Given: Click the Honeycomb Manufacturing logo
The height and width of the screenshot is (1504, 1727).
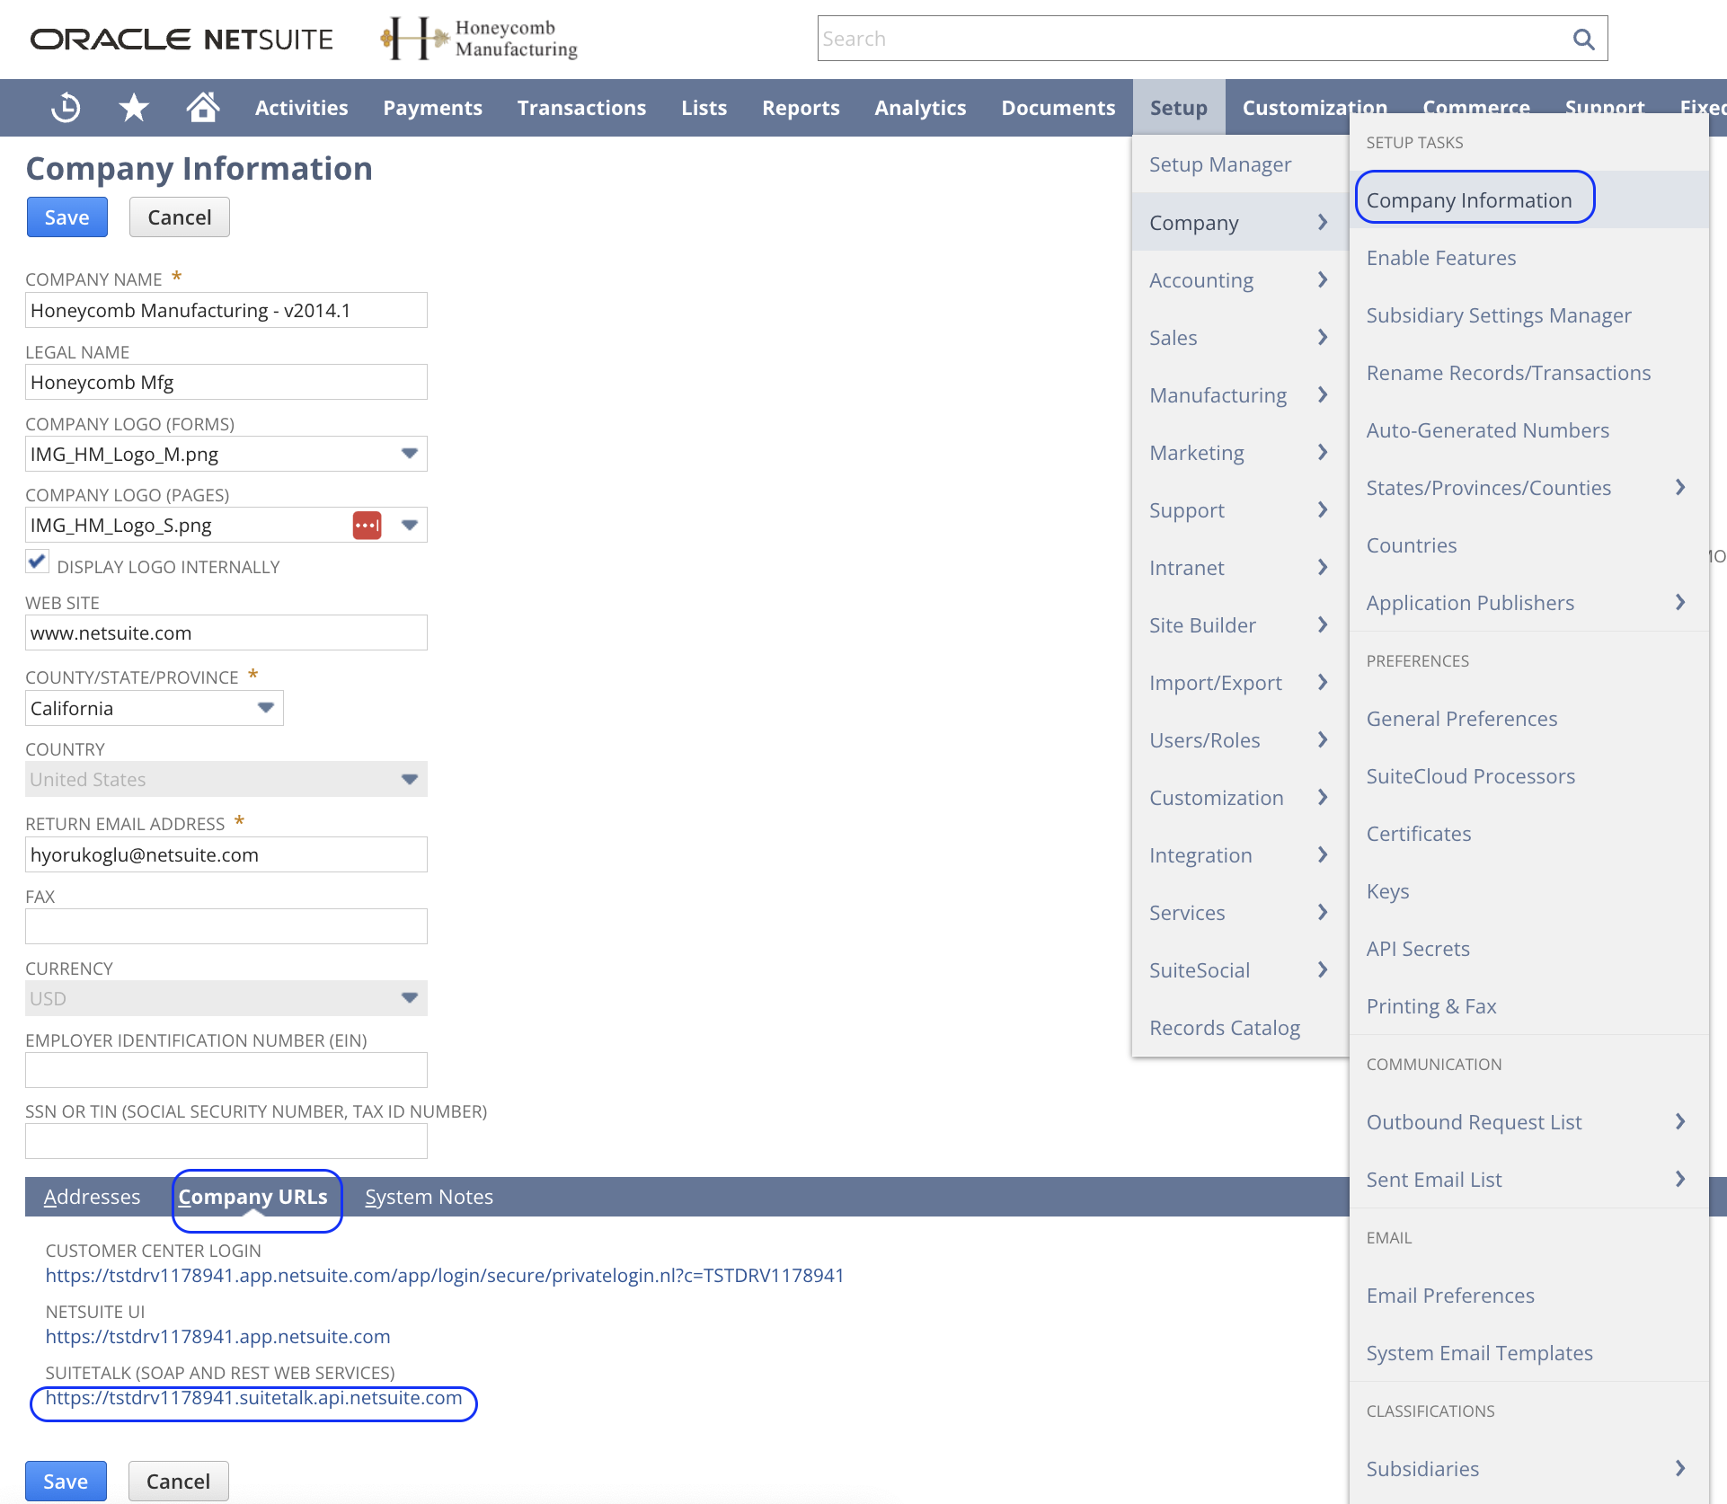Looking at the screenshot, I should tap(478, 39).
